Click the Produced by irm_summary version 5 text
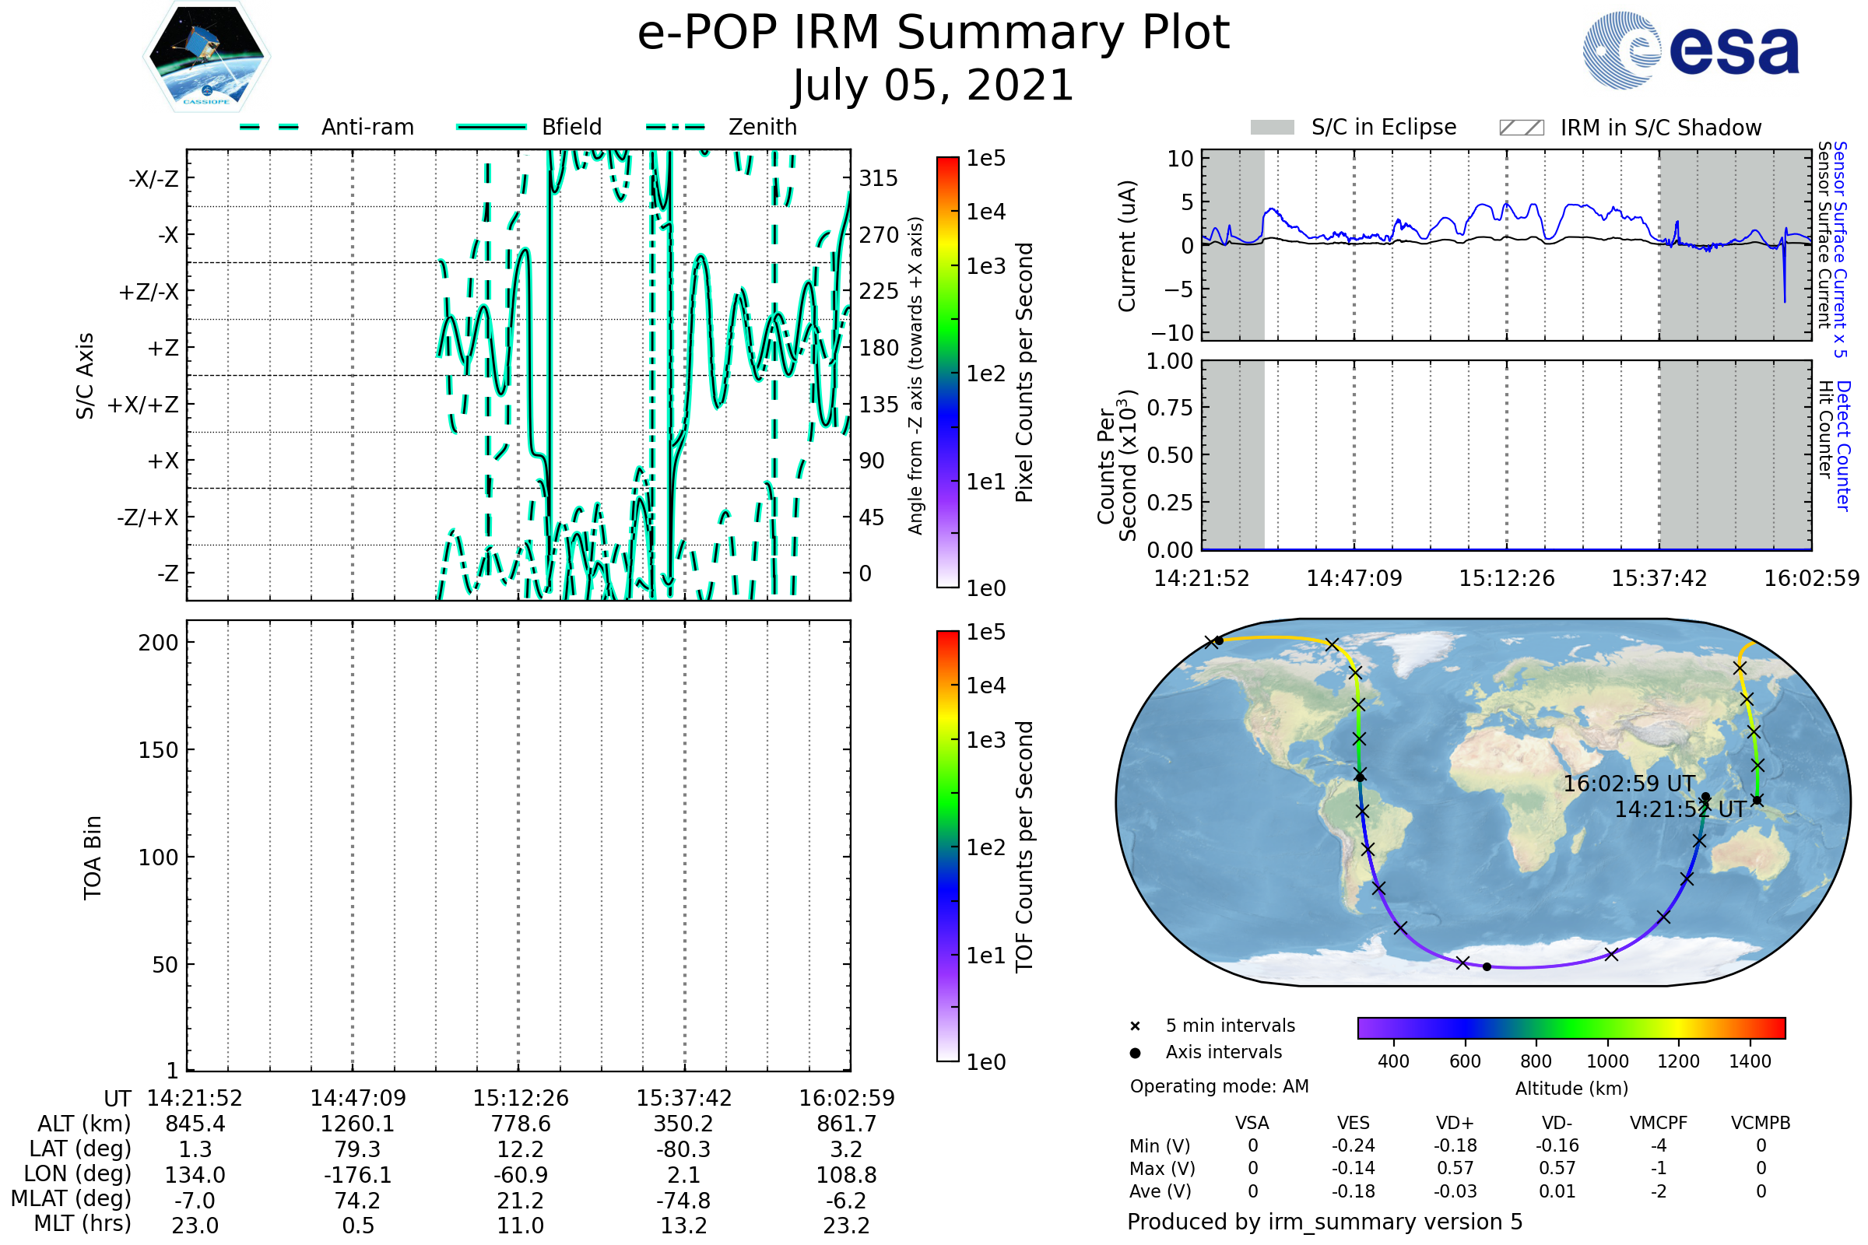1868x1245 pixels. [x=1325, y=1222]
